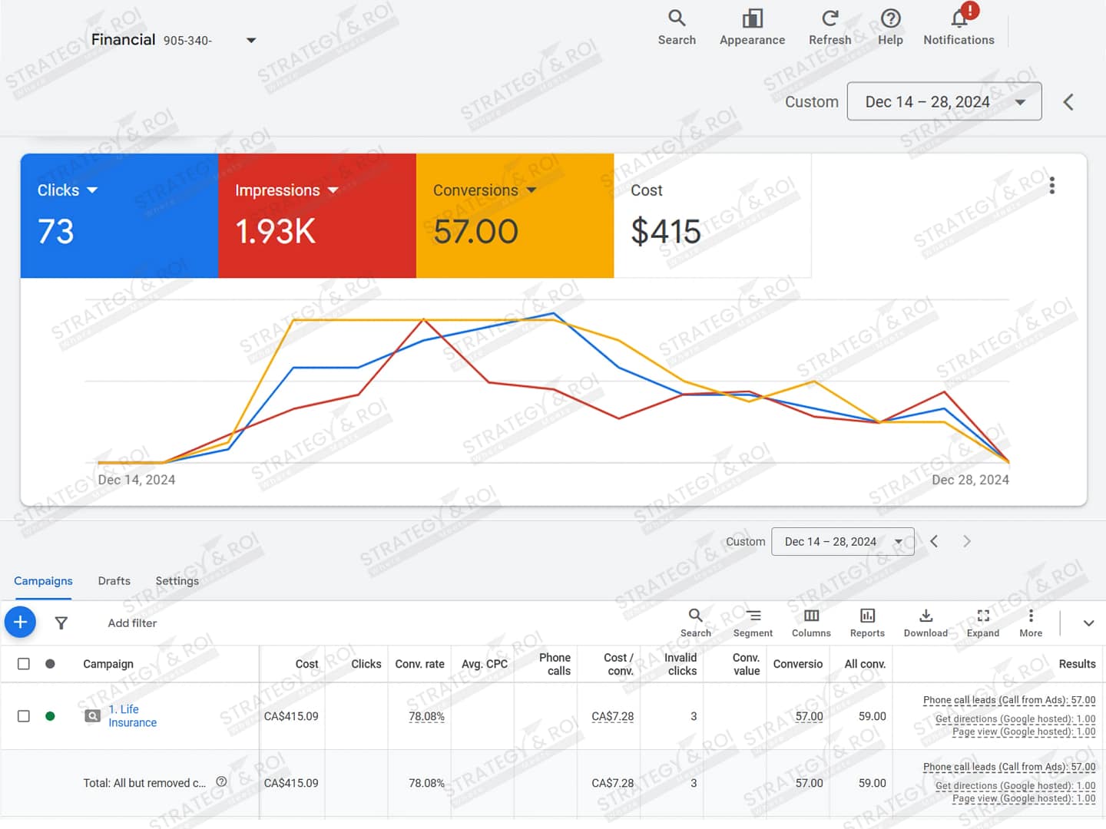Open the top Dec 14 – 28, 2024 date dropdown
This screenshot has height=829, width=1106.
(x=944, y=101)
